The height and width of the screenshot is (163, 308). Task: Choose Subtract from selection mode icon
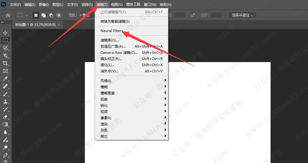coord(51,15)
